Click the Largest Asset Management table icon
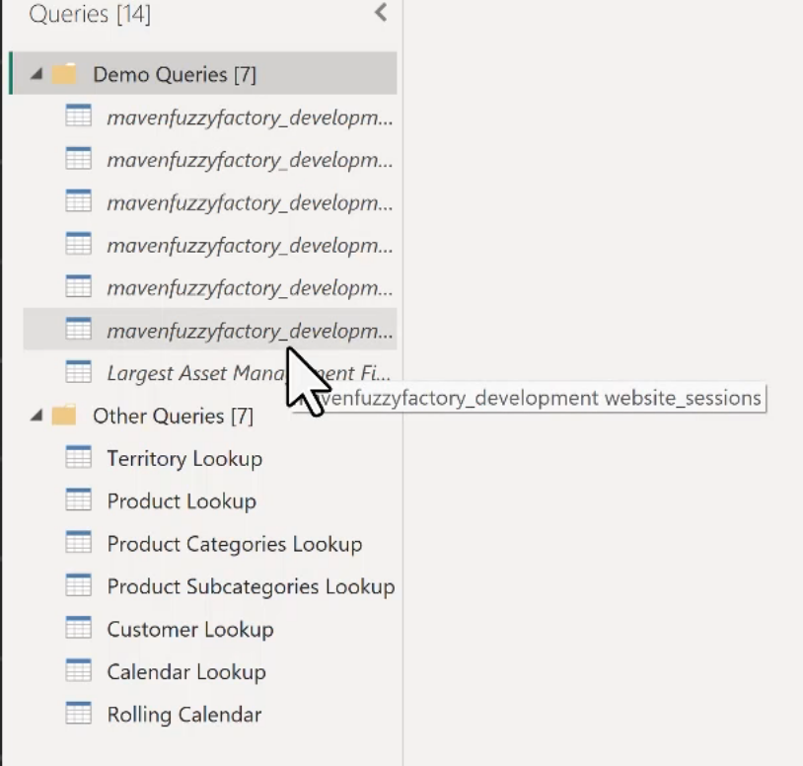Viewport: 803px width, 766px height. pyautogui.click(x=78, y=373)
